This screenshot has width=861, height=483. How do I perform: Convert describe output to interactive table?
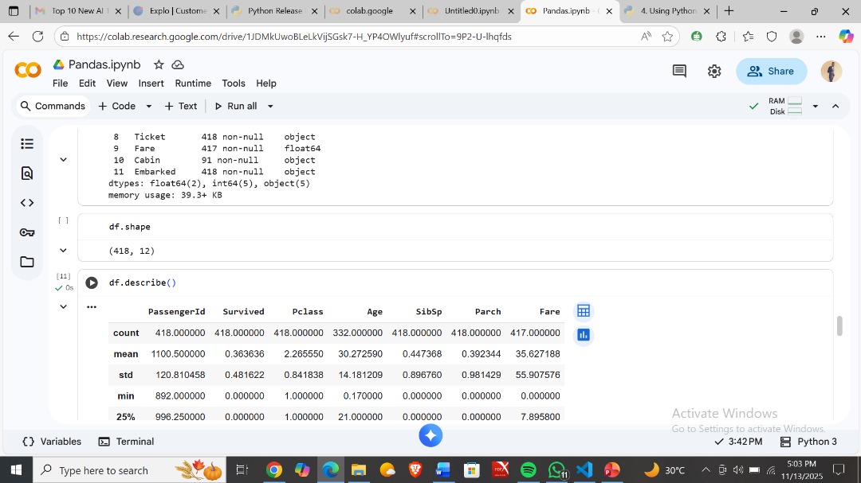[583, 310]
